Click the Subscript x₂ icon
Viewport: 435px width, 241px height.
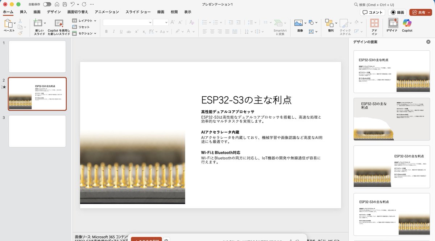pyautogui.click(x=144, y=31)
